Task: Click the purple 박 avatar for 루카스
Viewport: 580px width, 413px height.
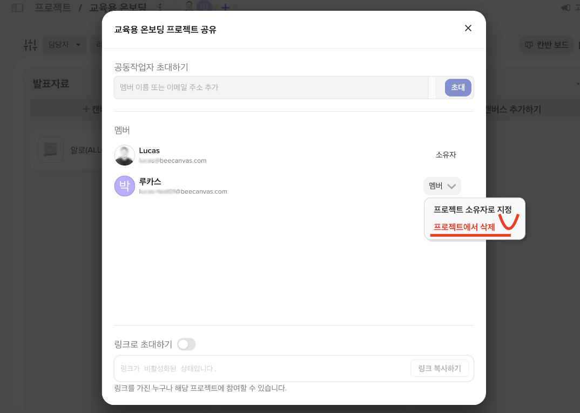Action: 125,186
